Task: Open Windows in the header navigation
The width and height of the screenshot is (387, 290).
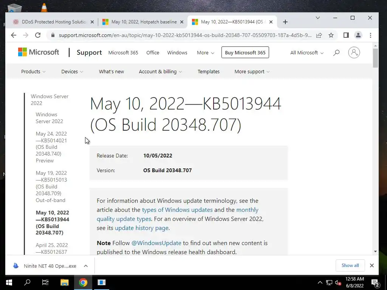Action: pyautogui.click(x=177, y=53)
